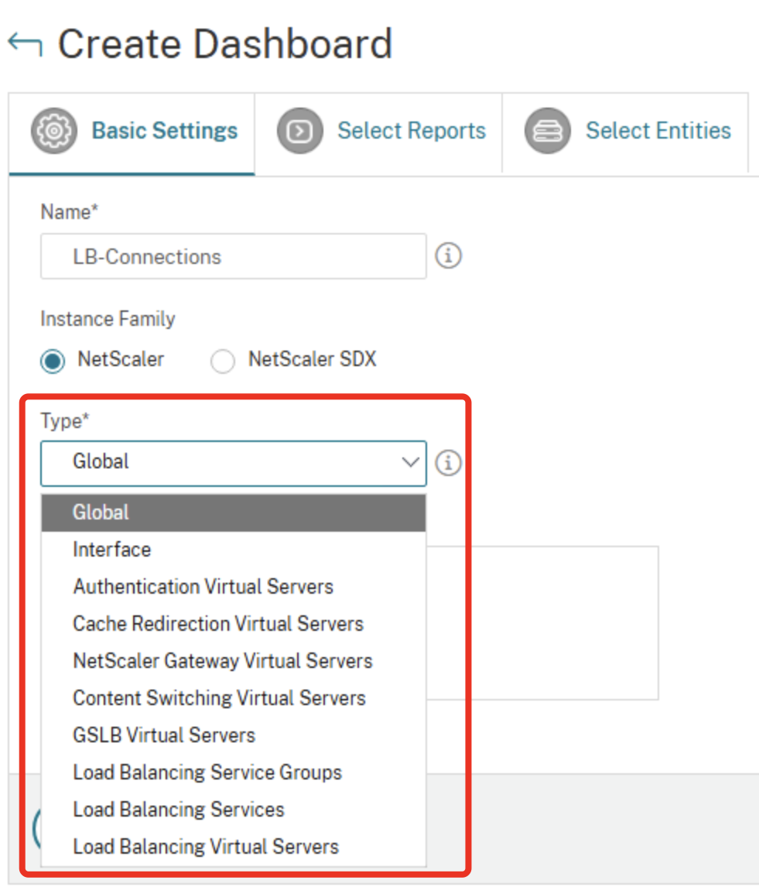This screenshot has height=887, width=759.
Task: Click the back arrow beside Create Dashboard
Action: pos(25,45)
